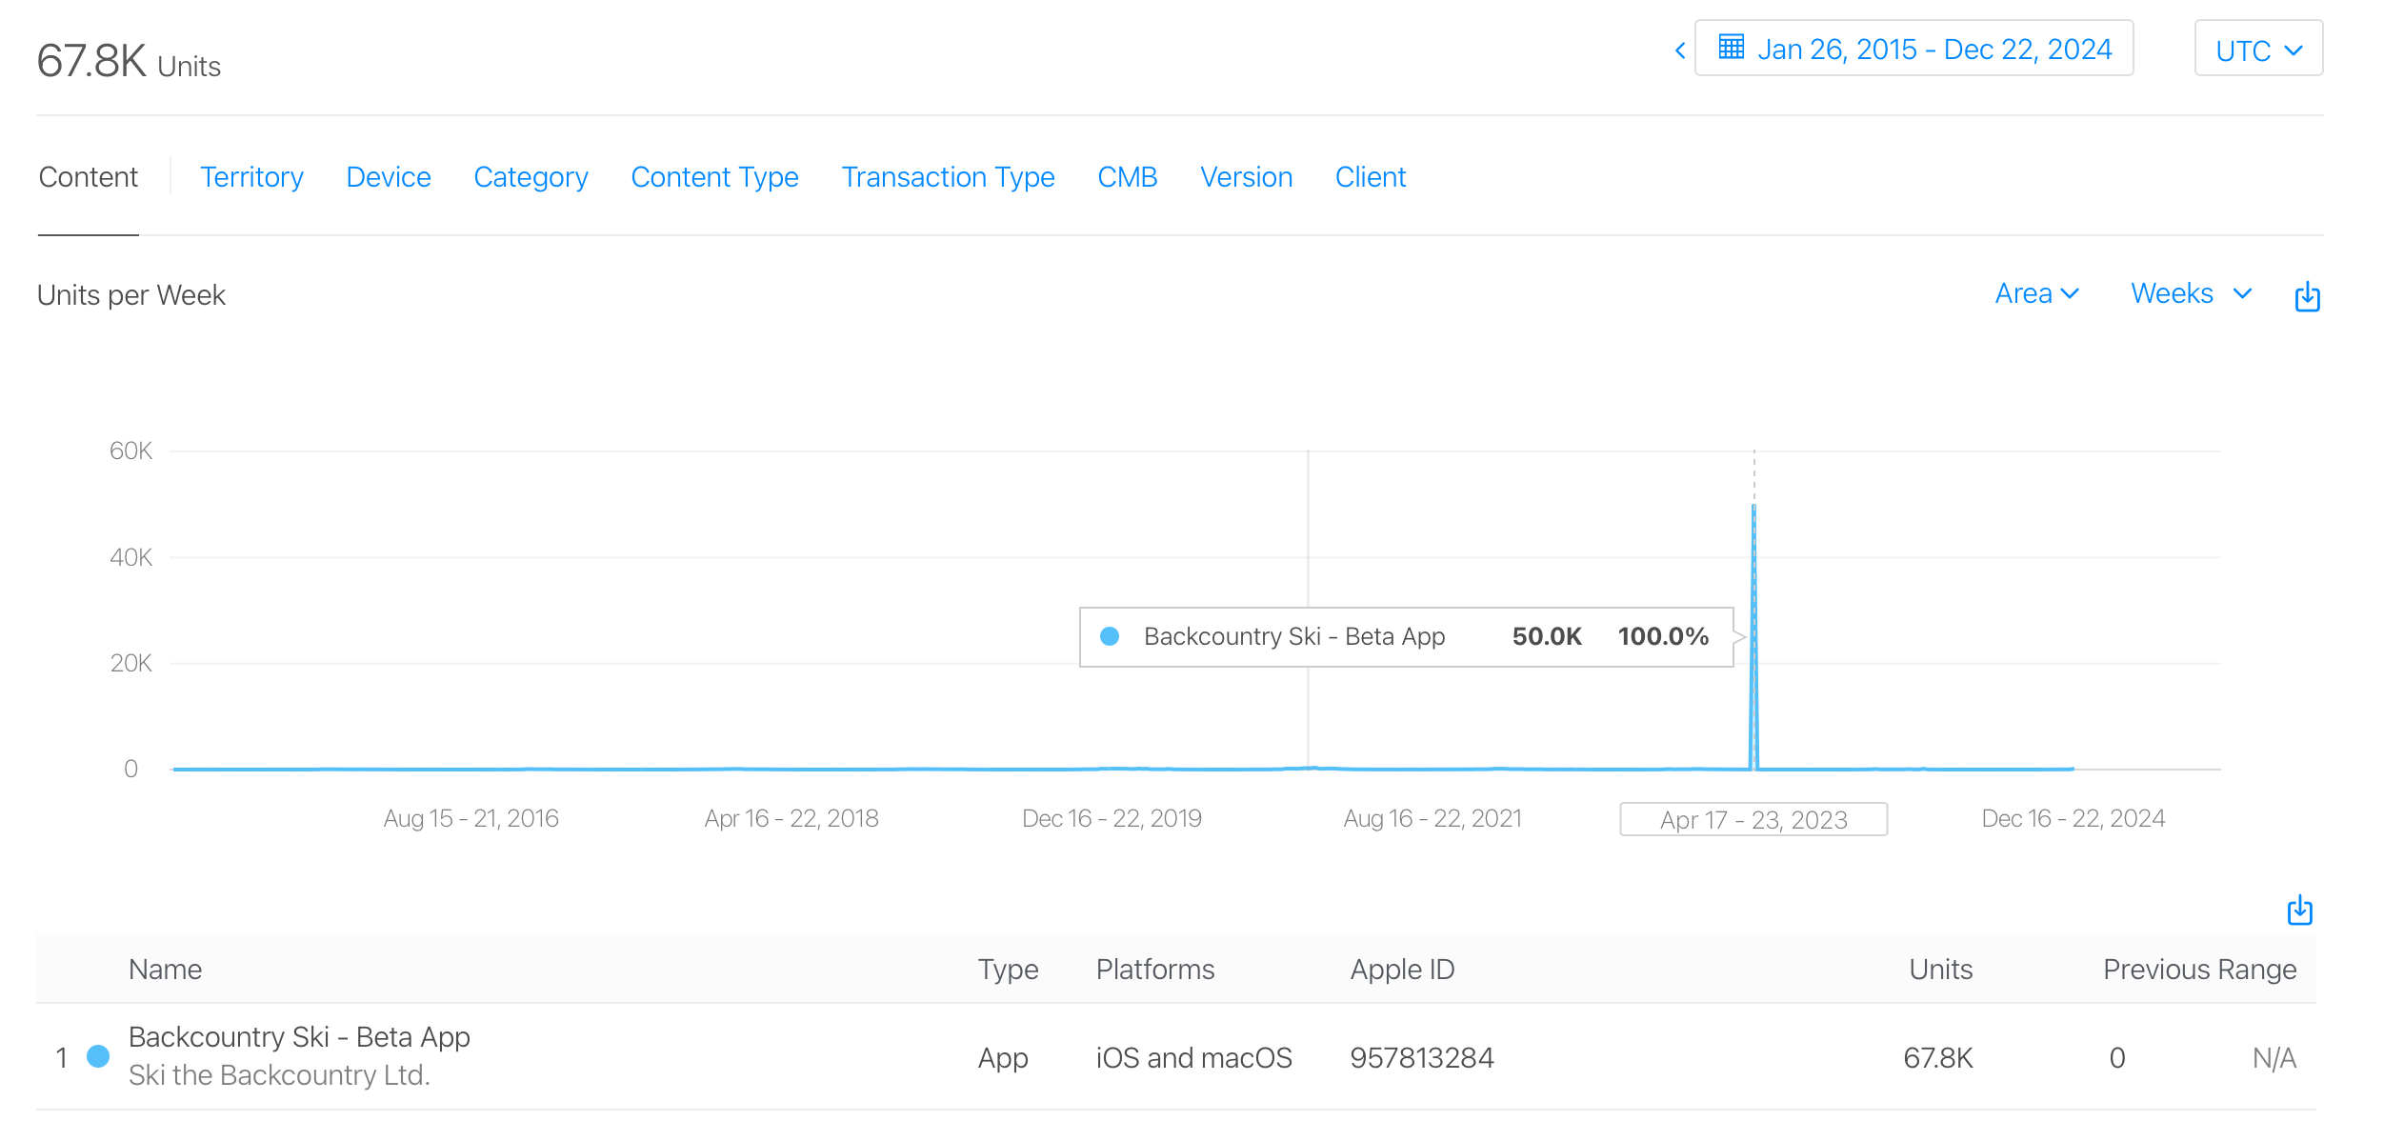Click the Apr 17 - 23, 2023 axis marker
This screenshot has width=2404, height=1141.
coord(1753,819)
